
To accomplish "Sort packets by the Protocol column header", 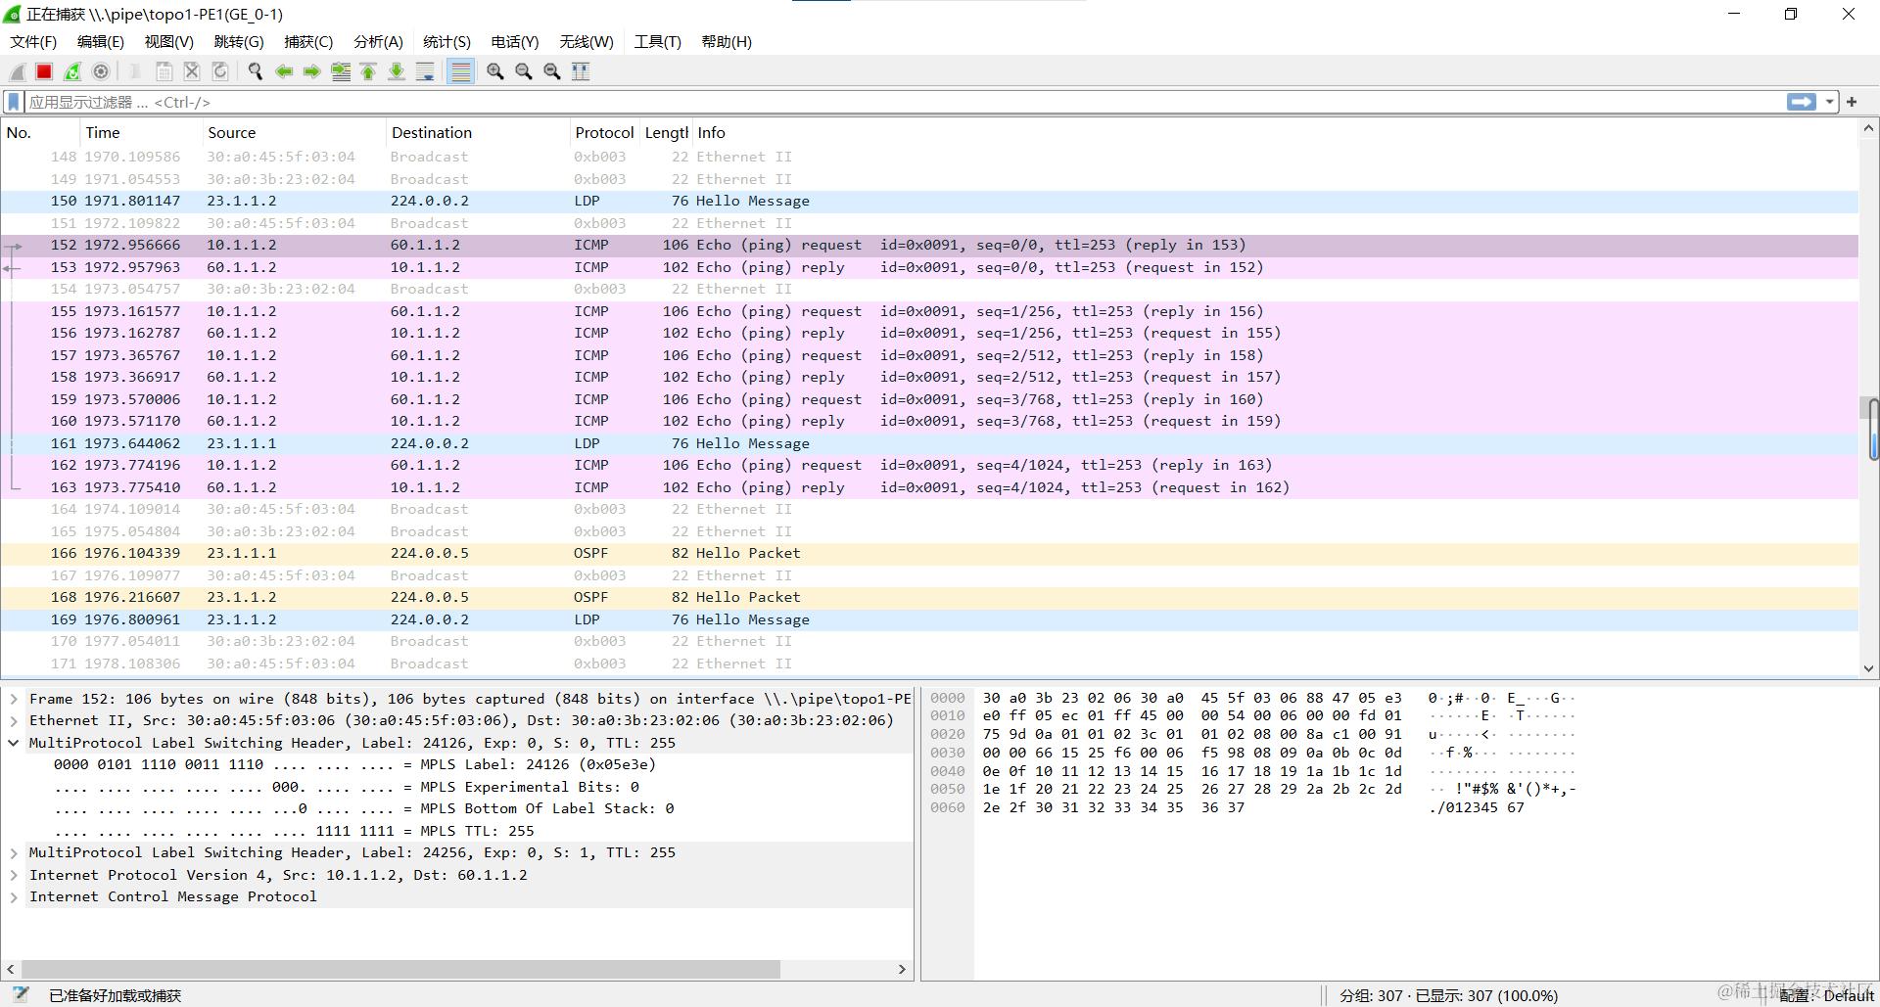I will click(604, 133).
